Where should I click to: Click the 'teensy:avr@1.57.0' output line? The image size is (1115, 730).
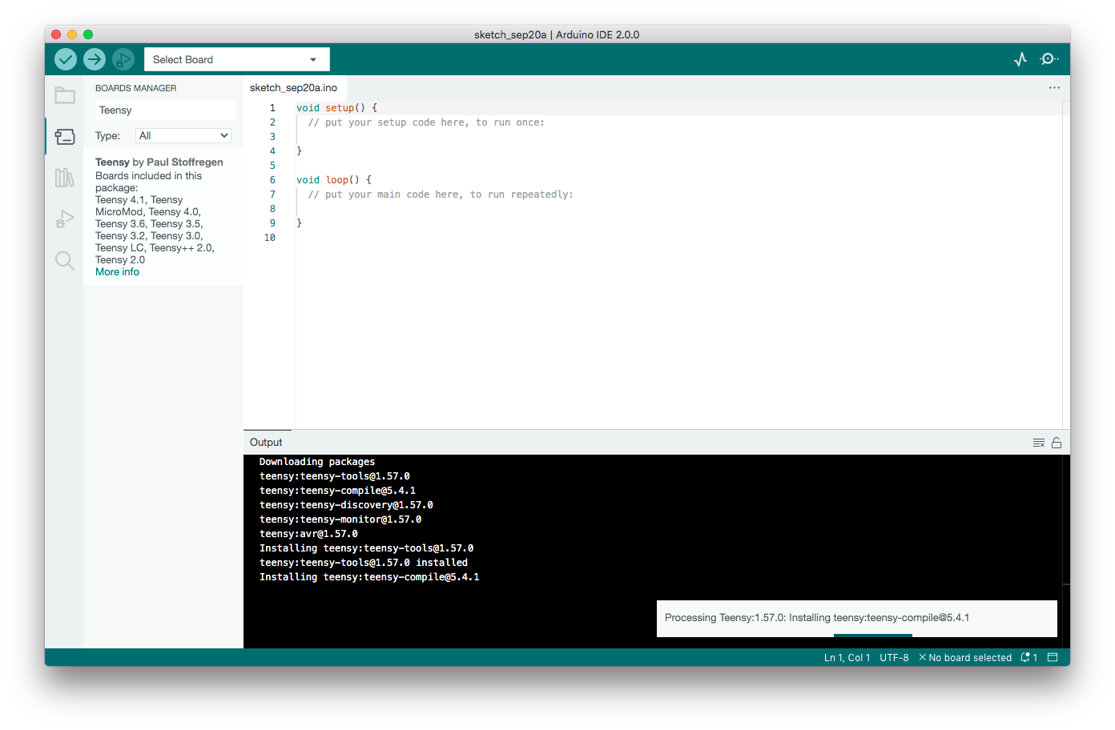click(308, 534)
